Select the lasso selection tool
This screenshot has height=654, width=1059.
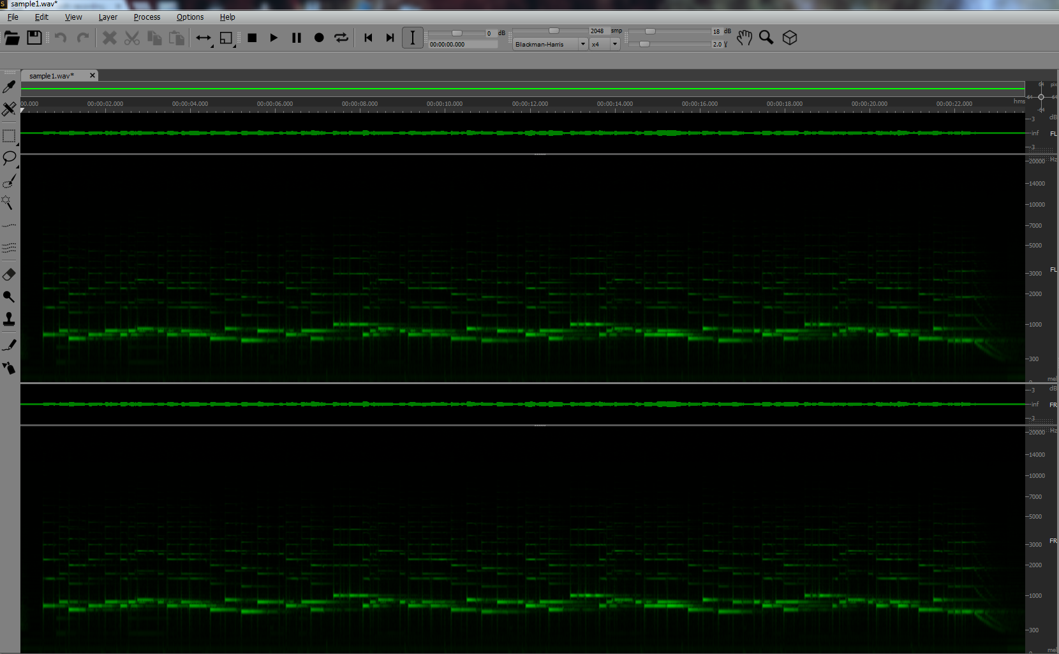click(x=9, y=158)
